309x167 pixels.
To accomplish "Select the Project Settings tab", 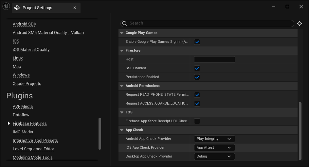I will pos(46,8).
